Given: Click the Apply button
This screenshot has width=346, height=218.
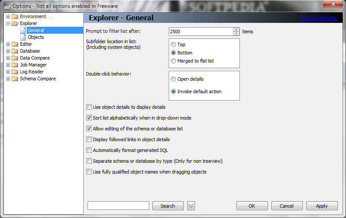Looking at the screenshot, I should tap(322, 206).
